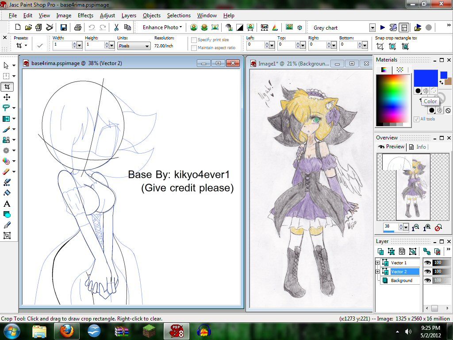Click the large blue foreground material swatch
The image size is (453, 340).
(x=426, y=78)
